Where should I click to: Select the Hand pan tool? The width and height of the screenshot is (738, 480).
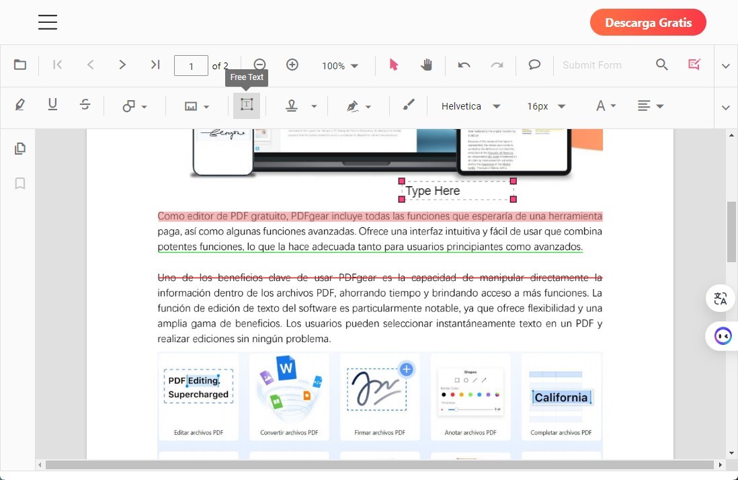pyautogui.click(x=427, y=65)
